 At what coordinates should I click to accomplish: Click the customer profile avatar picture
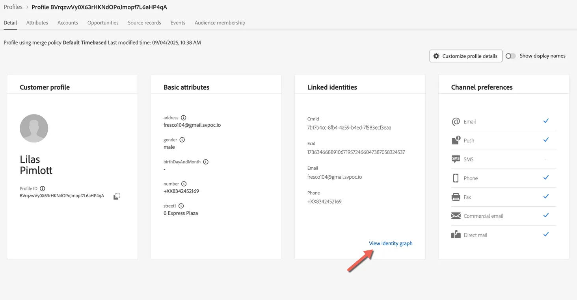point(34,128)
